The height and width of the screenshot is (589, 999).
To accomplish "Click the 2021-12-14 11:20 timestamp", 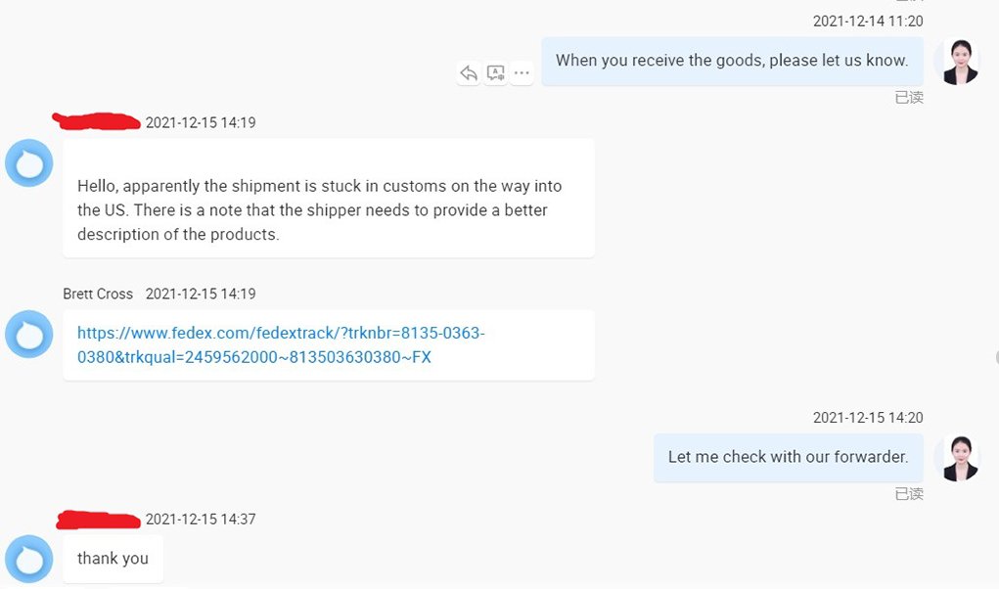I will click(867, 21).
